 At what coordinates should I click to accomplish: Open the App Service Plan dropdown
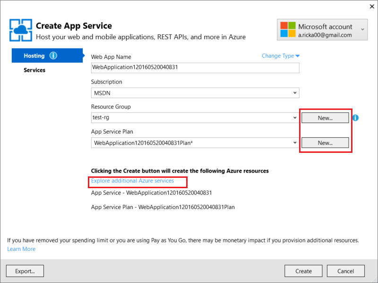(195, 143)
